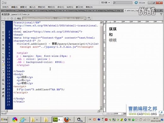164x123 pixels.
Task: Toggle line numbers in coding toolbar
Action: point(3,54)
